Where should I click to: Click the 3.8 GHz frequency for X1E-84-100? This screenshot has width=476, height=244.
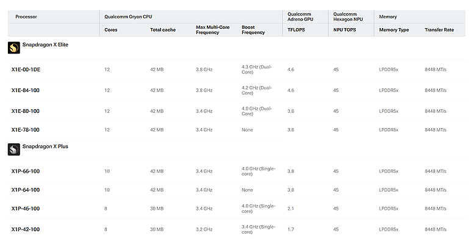tap(204, 90)
